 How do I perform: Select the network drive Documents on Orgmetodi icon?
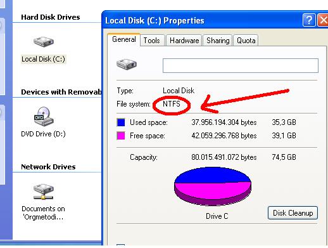point(43,192)
